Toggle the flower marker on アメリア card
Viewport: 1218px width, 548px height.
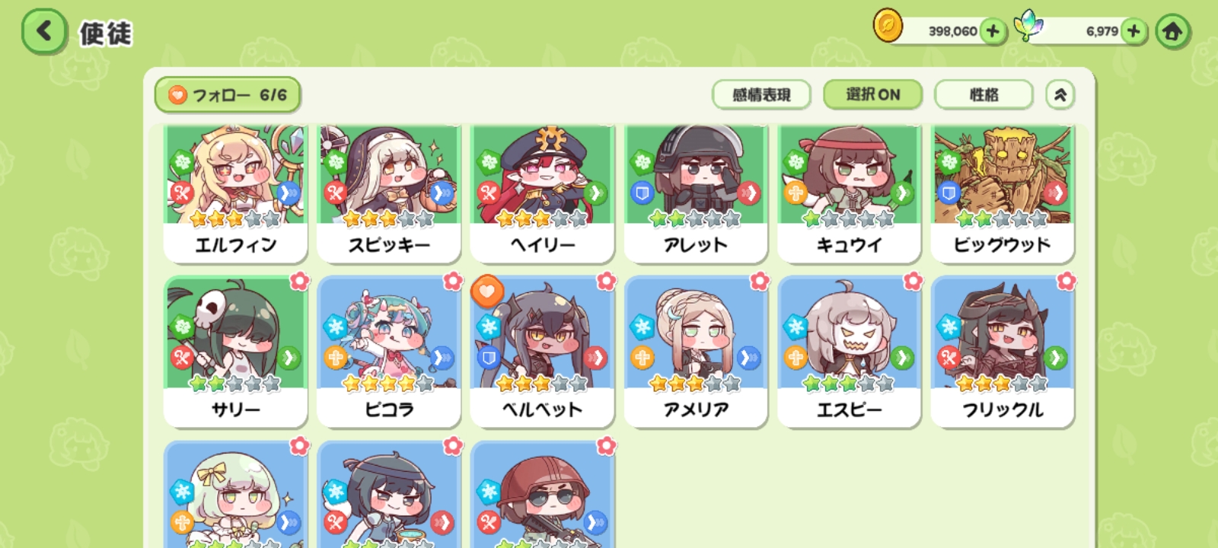point(760,281)
